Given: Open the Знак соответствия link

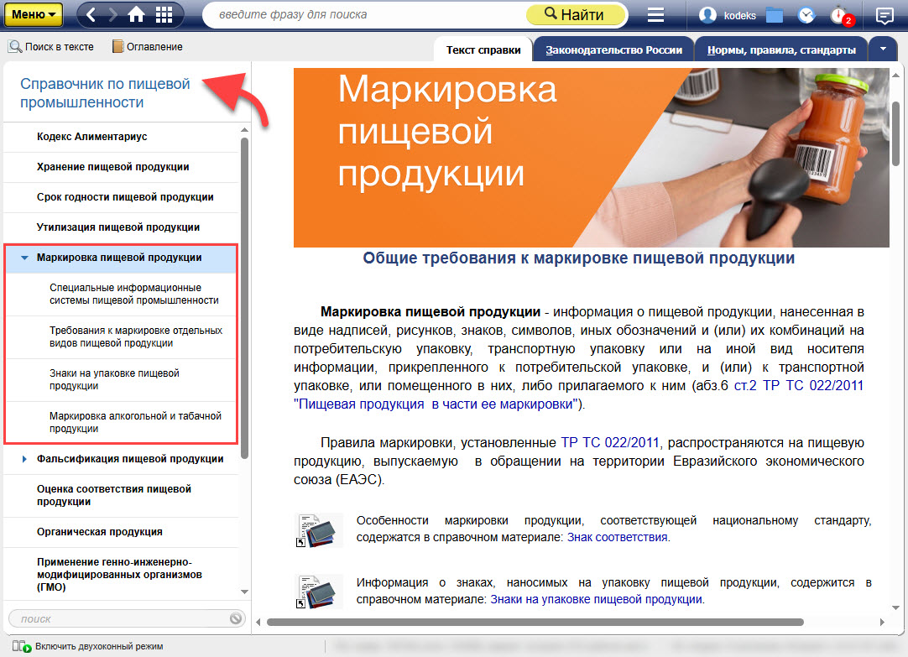Looking at the screenshot, I should 618,537.
